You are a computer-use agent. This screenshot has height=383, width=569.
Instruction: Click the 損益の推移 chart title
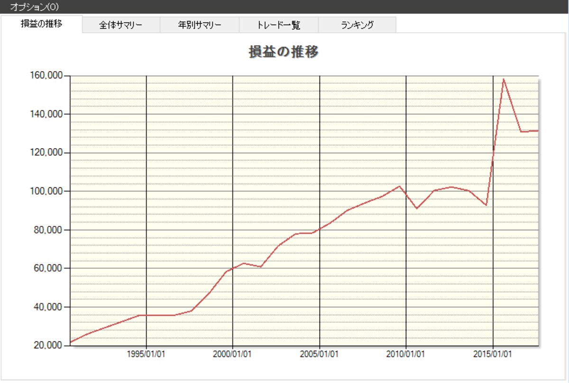pyautogui.click(x=283, y=51)
